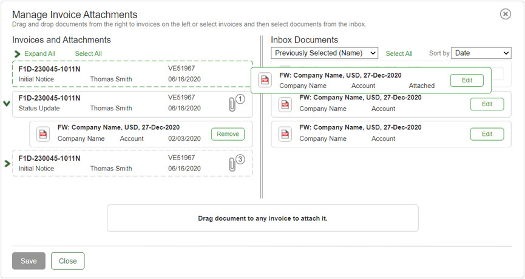Close the Manage Invoice Attachments dialog with X

pos(505,14)
